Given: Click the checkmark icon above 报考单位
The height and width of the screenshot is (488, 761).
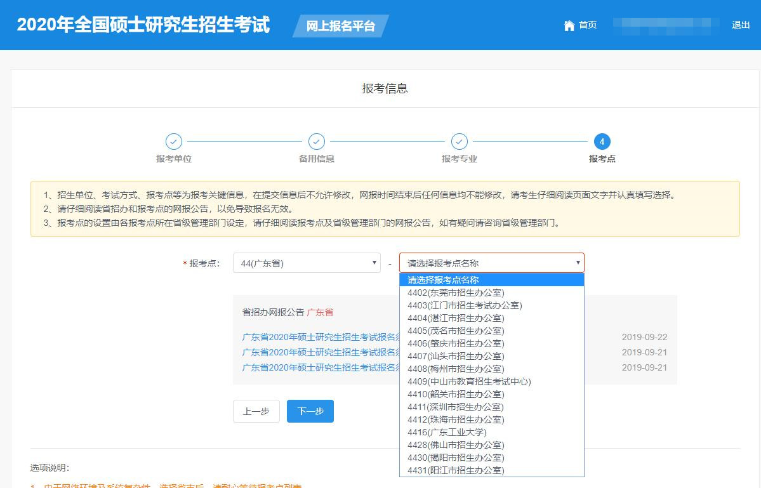Looking at the screenshot, I should [x=174, y=142].
